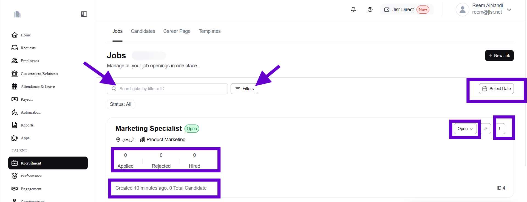Expand the Reem AlNahdi account chevron
527x202 pixels.
click(509, 10)
